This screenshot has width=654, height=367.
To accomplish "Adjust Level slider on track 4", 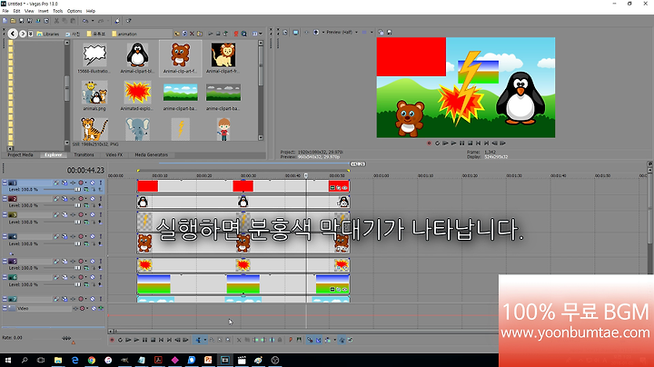I will pos(77,243).
